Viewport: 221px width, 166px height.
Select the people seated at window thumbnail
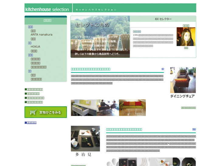(x=108, y=108)
